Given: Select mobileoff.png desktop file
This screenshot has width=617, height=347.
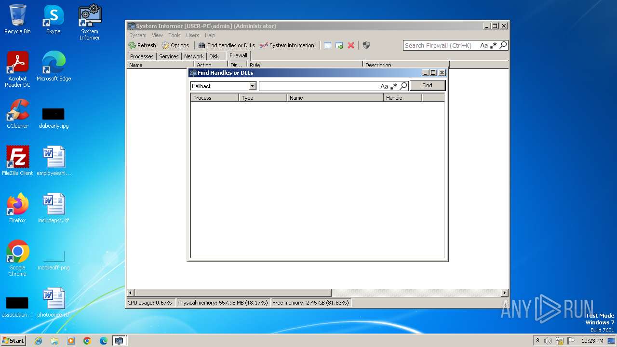Looking at the screenshot, I should 54,259.
